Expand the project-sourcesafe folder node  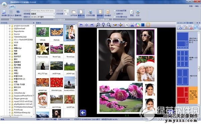tap(10, 26)
